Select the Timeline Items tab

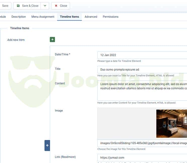[69, 17]
